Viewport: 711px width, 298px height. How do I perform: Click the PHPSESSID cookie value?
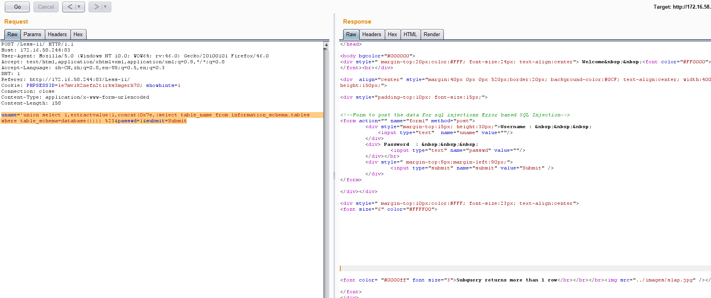[x=99, y=85]
